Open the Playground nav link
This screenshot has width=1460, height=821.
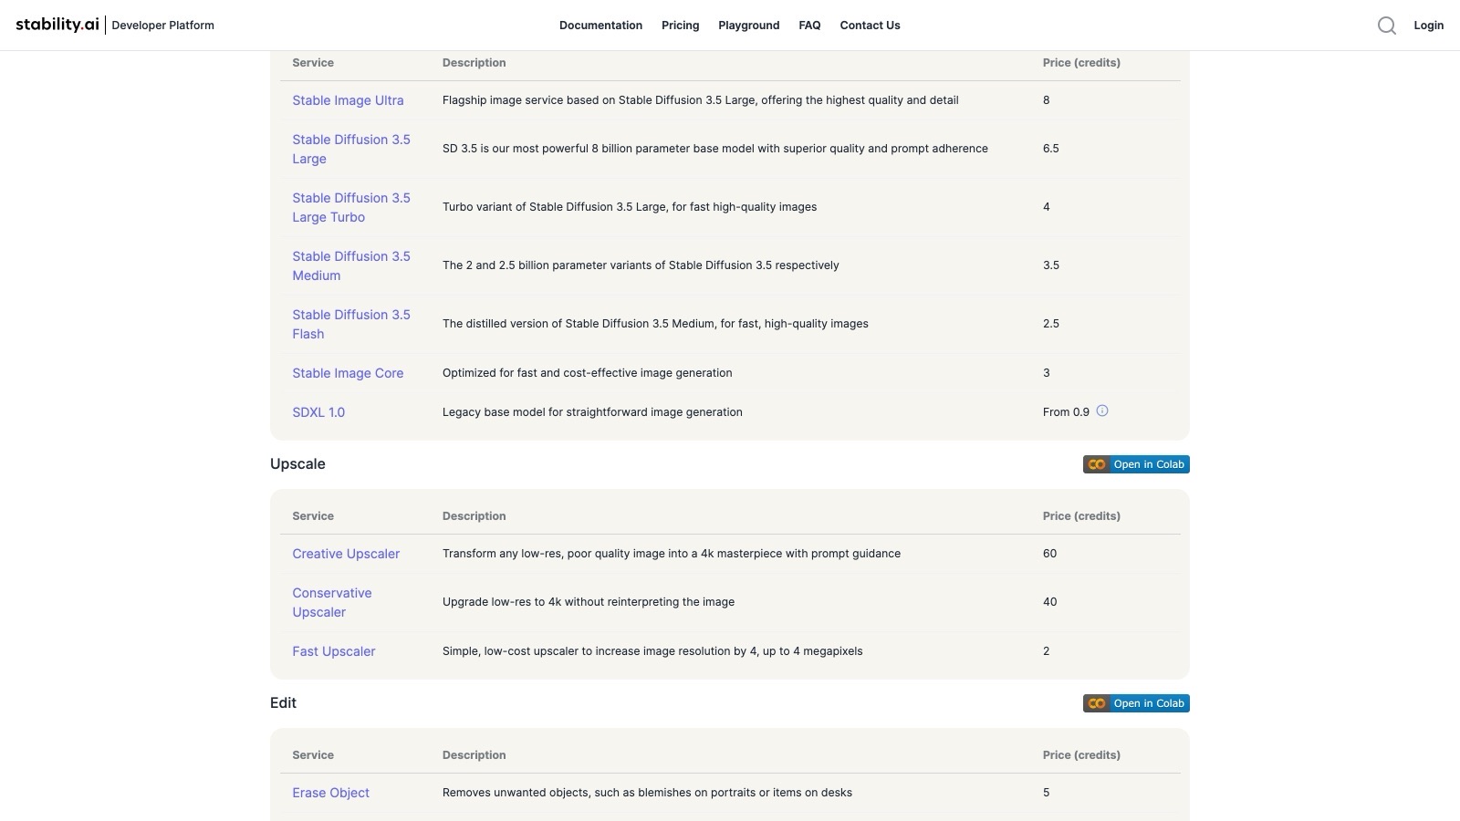pyautogui.click(x=749, y=26)
